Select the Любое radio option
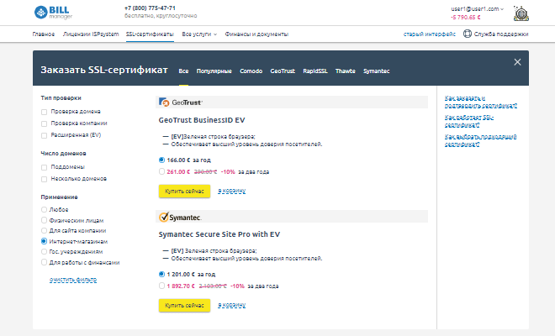The width and height of the screenshot is (555, 336). (44, 210)
